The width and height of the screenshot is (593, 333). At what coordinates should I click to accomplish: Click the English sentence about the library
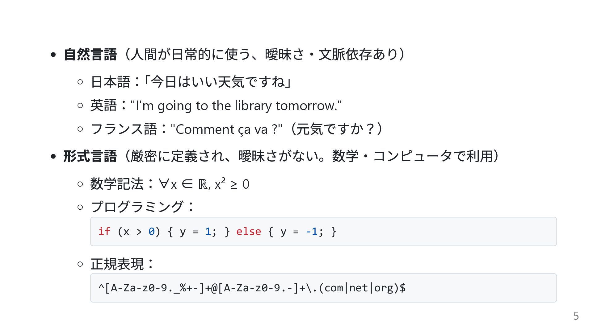click(236, 106)
